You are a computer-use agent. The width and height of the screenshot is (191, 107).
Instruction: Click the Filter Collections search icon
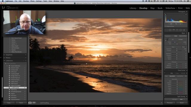pos(6,63)
